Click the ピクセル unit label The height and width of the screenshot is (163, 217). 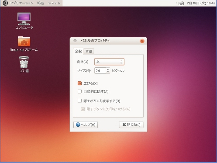(118, 71)
